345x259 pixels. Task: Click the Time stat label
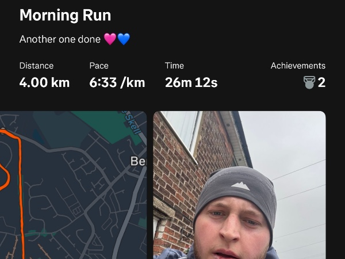pos(174,66)
